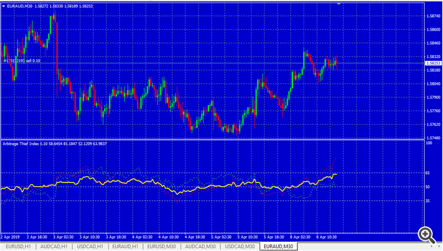This screenshot has height=251, width=443.
Task: Click price scale value 1.57900
Action: (434, 97)
